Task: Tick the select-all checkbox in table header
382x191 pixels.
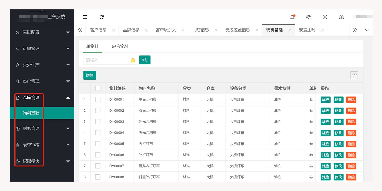Action: coord(98,88)
